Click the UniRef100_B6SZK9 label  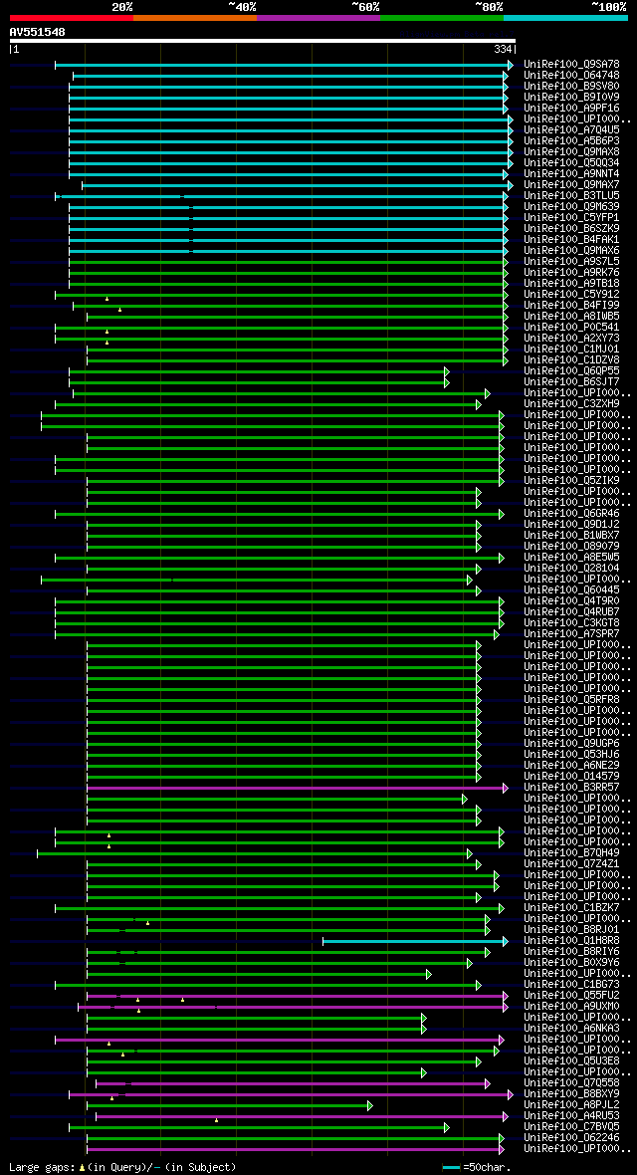571,229
